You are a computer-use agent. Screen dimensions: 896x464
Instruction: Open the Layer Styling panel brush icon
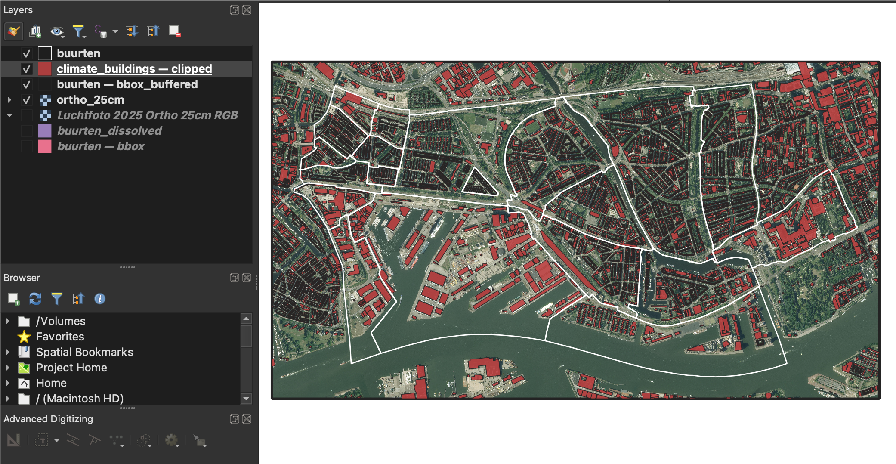(x=13, y=31)
